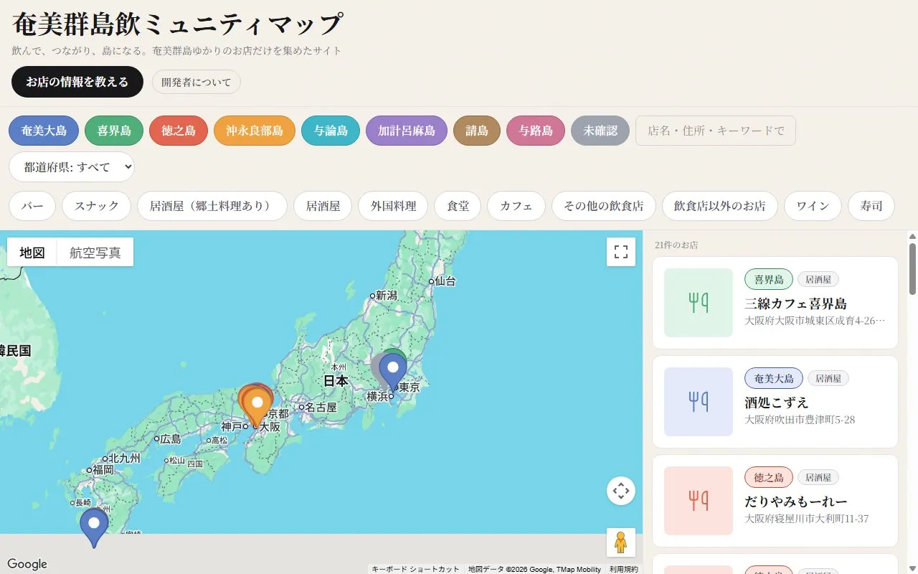
Task: Filter shops by カフェ category
Action: [516, 206]
